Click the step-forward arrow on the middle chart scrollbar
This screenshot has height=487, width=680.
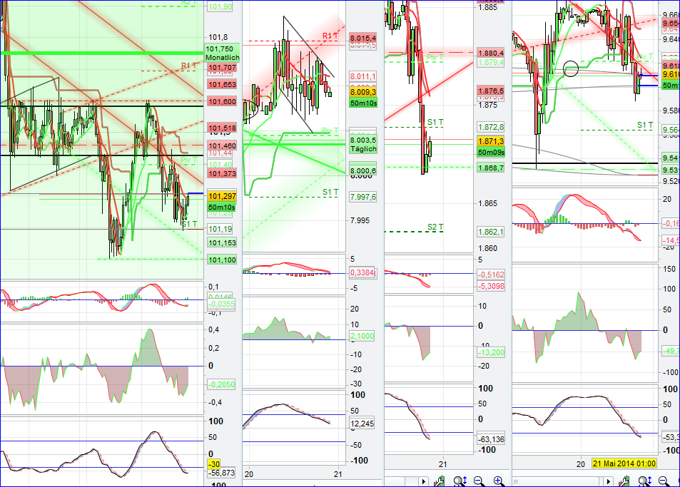pos(424,481)
